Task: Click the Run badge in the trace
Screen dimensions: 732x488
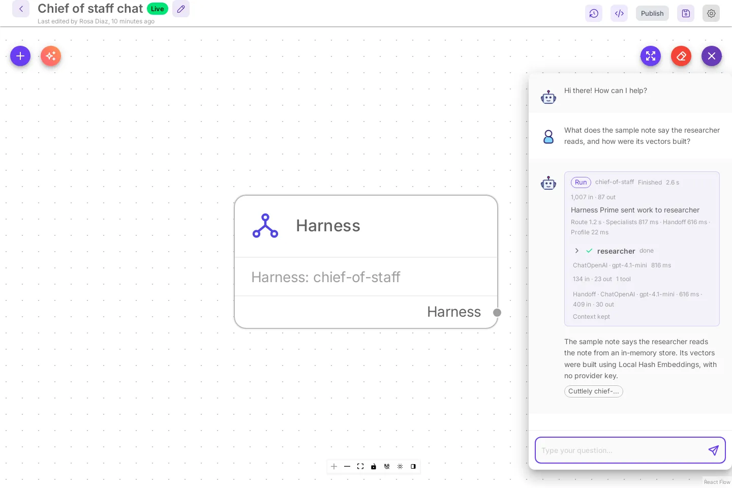Action: [581, 182]
